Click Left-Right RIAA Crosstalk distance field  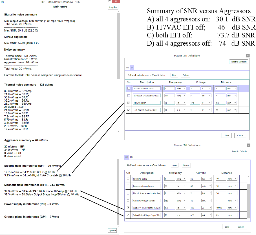[x=220, y=110]
